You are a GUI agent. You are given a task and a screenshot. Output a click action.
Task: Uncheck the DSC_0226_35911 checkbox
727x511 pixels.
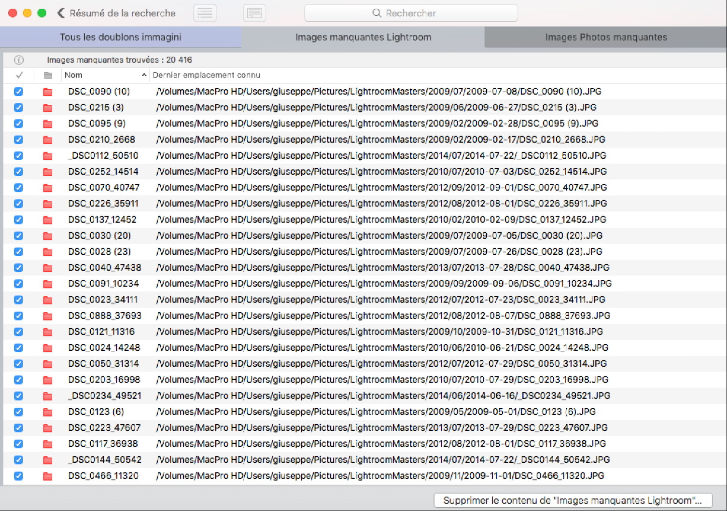click(x=18, y=204)
